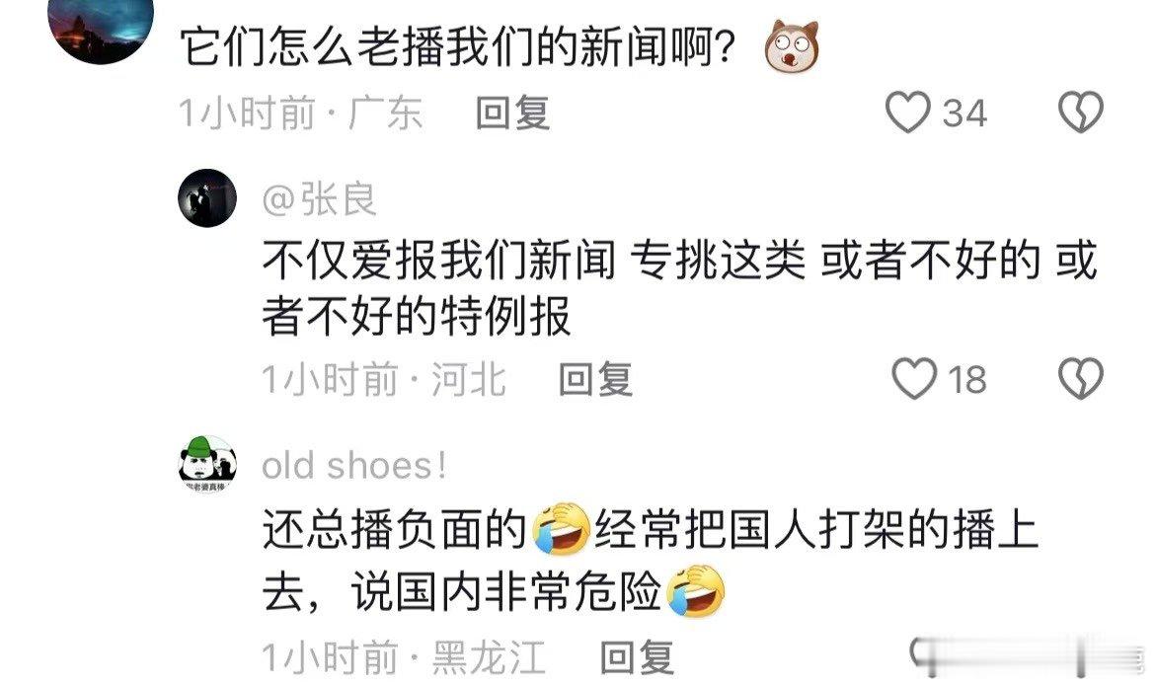Tap the surprised dog emoji sticker
1155x687 pixels.
pyautogui.click(x=792, y=47)
